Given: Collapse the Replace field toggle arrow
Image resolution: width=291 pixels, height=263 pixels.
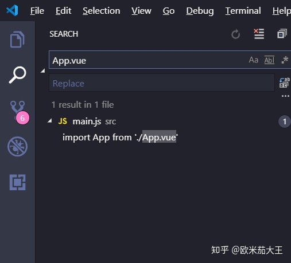Looking at the screenshot, I should (x=43, y=71).
